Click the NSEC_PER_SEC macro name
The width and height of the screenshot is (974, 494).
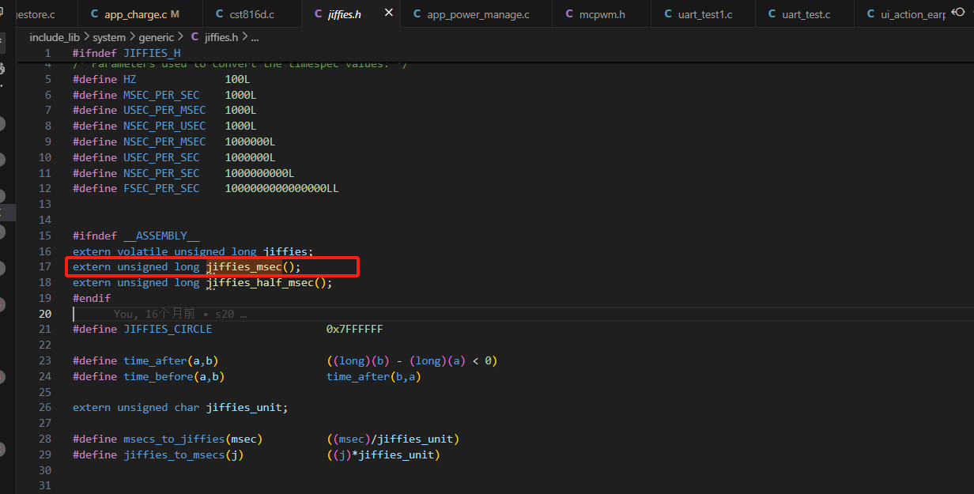pos(161,173)
